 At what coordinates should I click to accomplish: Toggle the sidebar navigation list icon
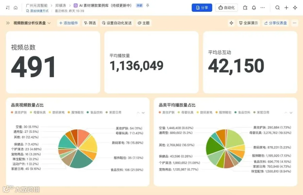point(8,8)
